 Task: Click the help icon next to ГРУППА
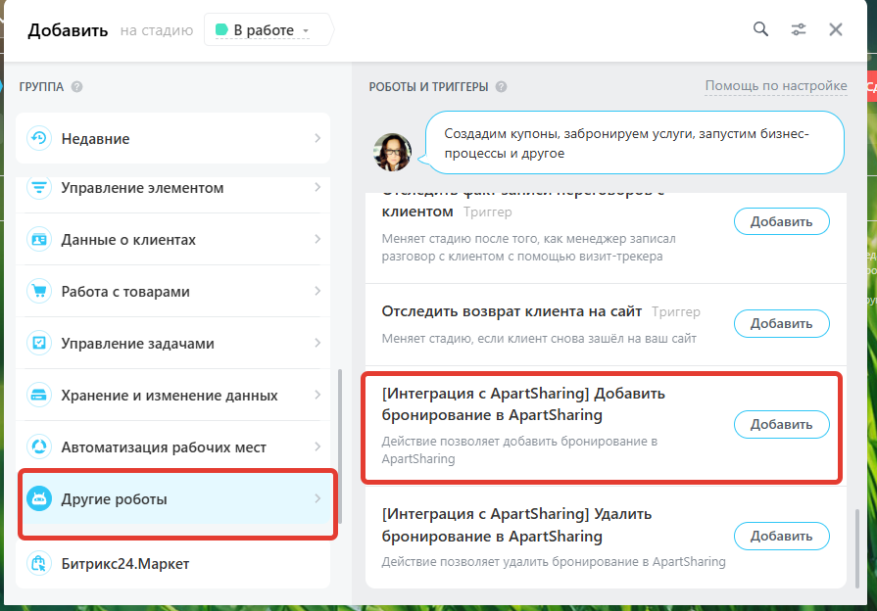click(x=77, y=86)
